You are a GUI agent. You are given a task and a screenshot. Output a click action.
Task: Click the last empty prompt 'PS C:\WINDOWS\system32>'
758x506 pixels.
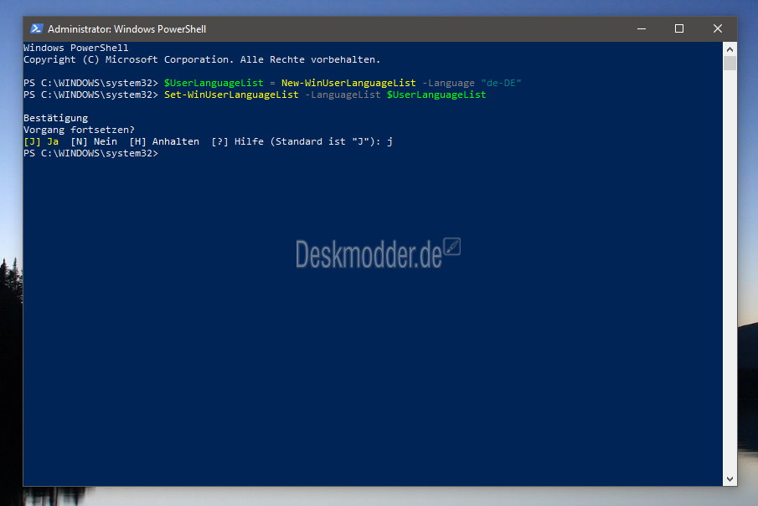click(x=91, y=154)
